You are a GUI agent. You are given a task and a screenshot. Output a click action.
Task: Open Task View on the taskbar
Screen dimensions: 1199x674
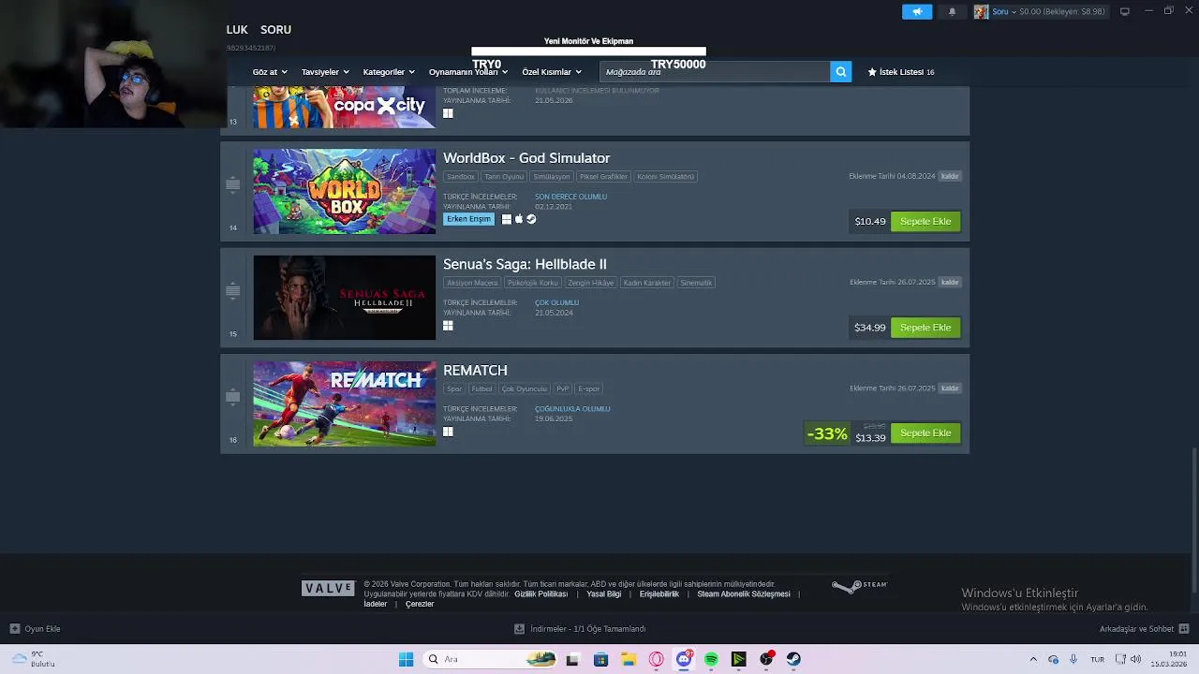(572, 659)
